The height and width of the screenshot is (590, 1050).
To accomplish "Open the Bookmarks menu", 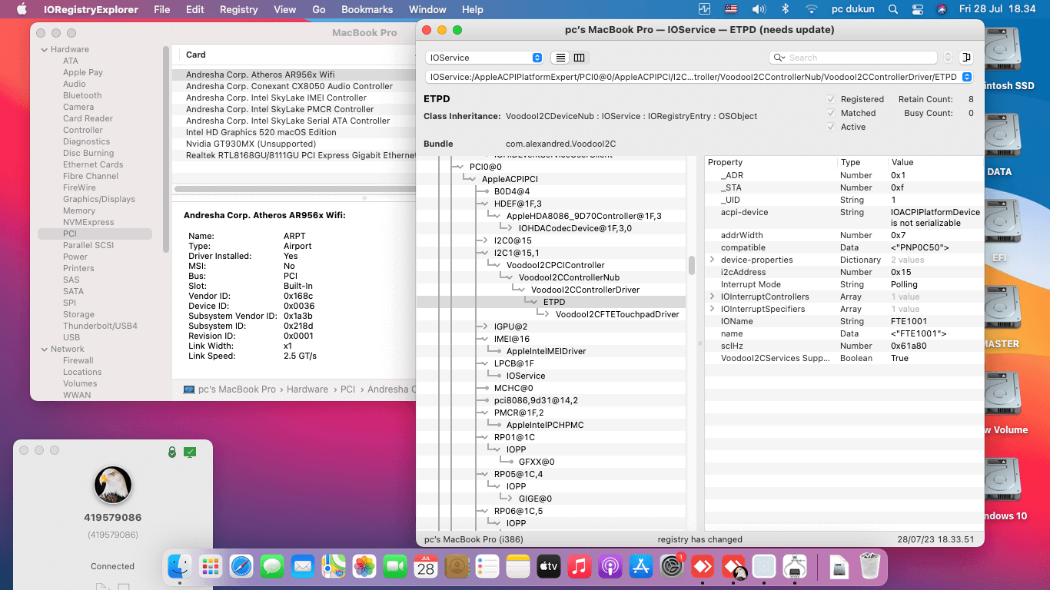I will coord(367,9).
